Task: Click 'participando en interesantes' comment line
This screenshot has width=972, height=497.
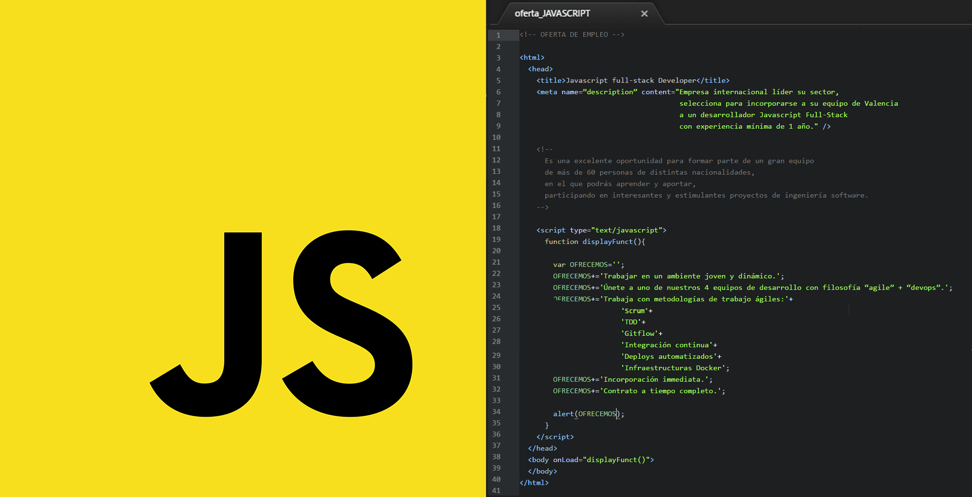Action: click(706, 195)
